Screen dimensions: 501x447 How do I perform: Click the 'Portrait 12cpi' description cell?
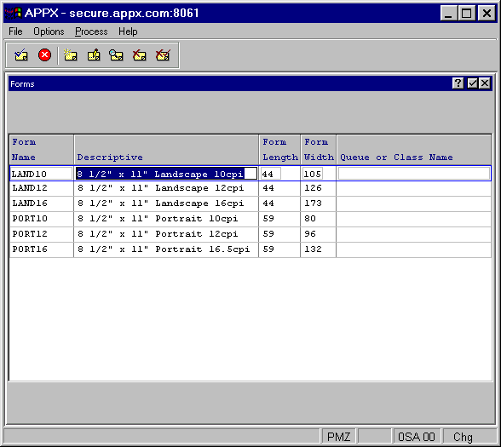coord(166,234)
